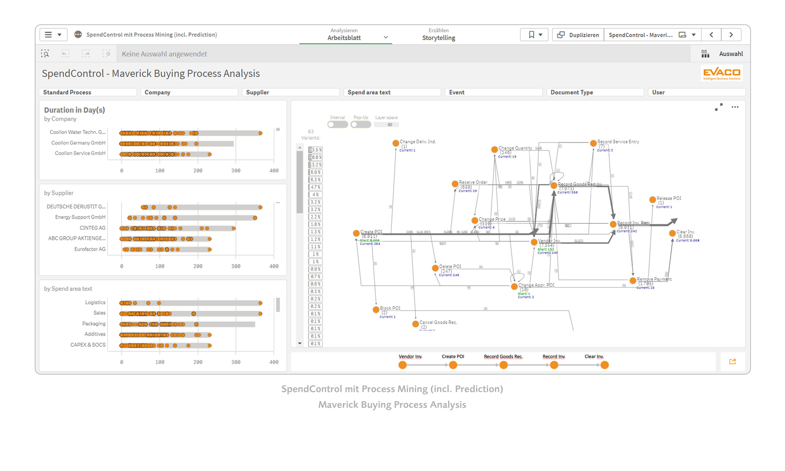This screenshot has width=785, height=471.
Task: Open the sheet selector dropdown
Action: click(653, 35)
